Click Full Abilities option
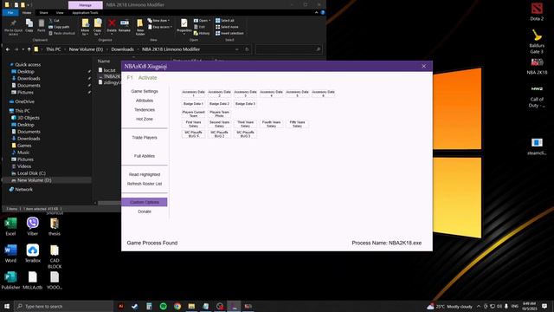Screen dimensions: 554x312 [x=145, y=156]
